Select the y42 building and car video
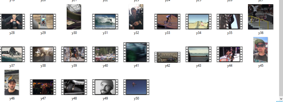 pos(167,57)
